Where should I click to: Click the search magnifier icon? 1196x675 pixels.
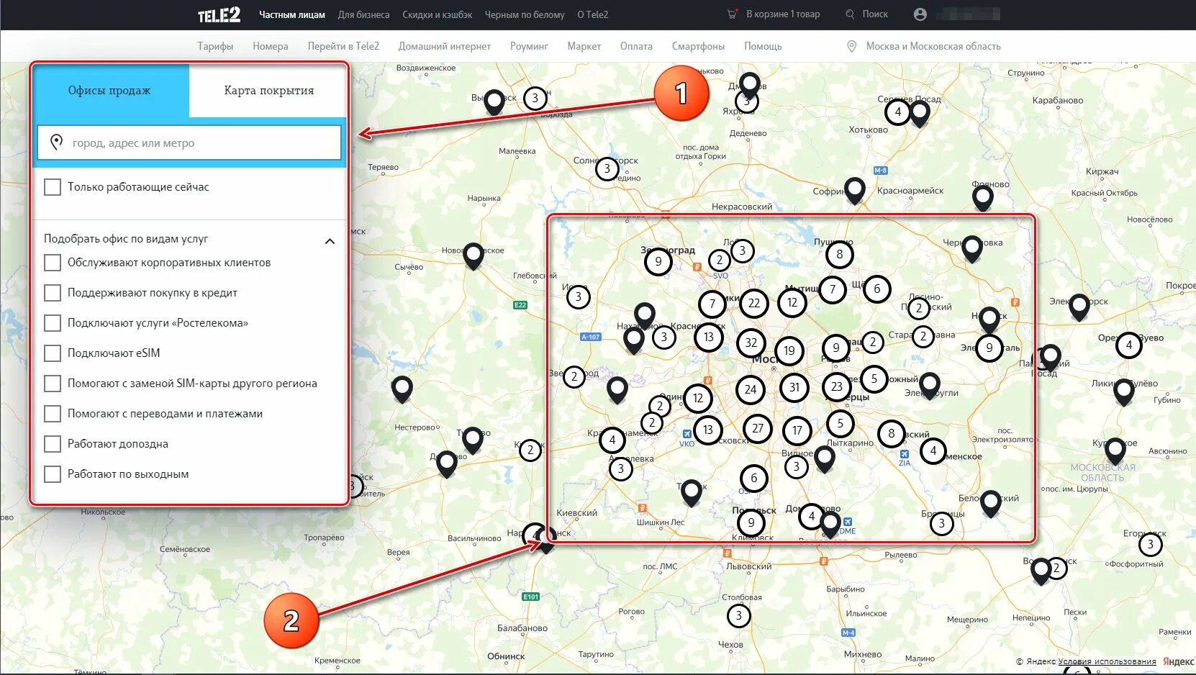pyautogui.click(x=850, y=14)
